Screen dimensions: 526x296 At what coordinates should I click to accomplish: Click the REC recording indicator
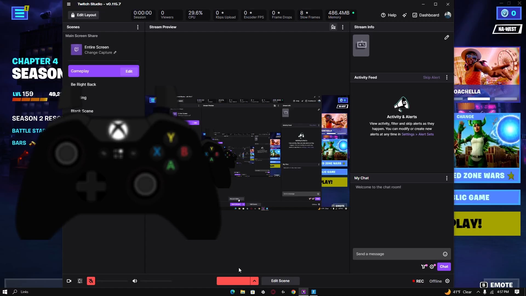pyautogui.click(x=418, y=281)
